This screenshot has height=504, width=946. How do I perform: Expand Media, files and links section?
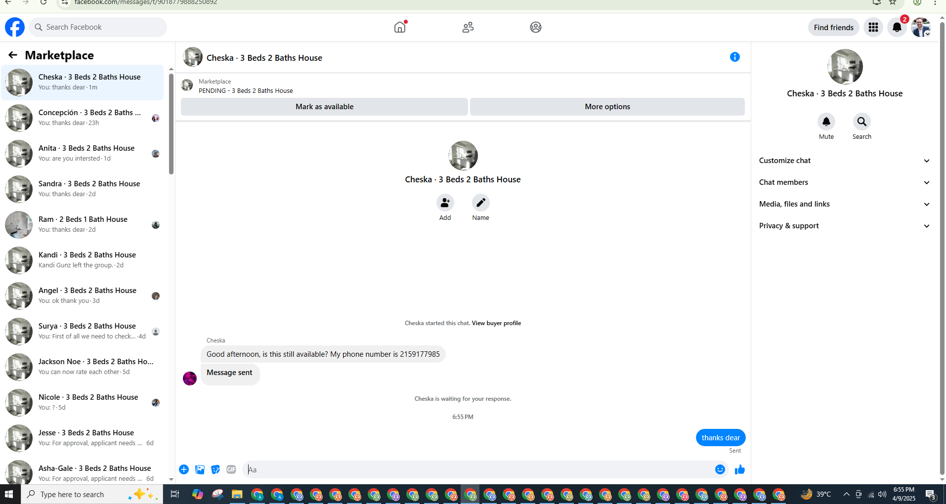tap(844, 204)
